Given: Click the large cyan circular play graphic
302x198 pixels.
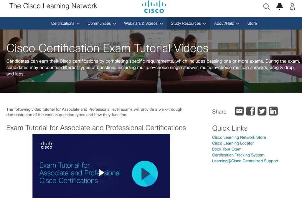Looking at the screenshot, I should [145, 174].
